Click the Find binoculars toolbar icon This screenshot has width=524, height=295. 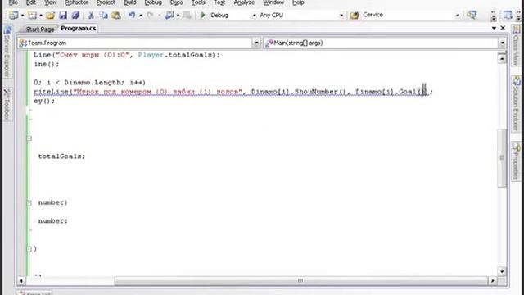[x=472, y=15]
